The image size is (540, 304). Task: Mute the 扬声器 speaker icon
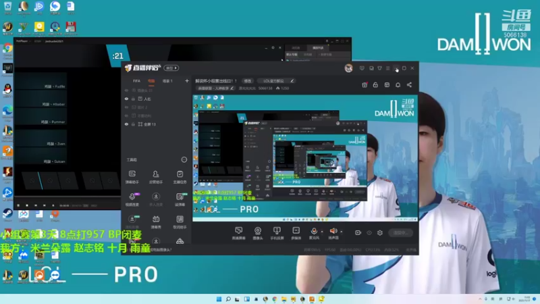pyautogui.click(x=333, y=231)
